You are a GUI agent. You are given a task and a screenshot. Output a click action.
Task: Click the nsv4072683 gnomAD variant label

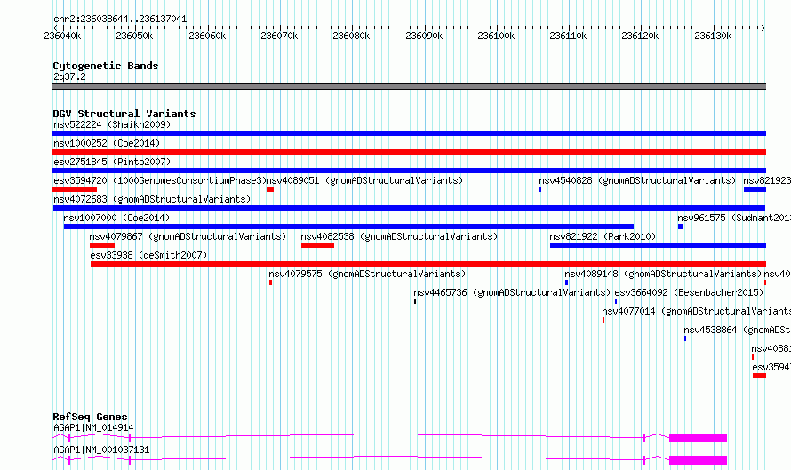click(152, 199)
